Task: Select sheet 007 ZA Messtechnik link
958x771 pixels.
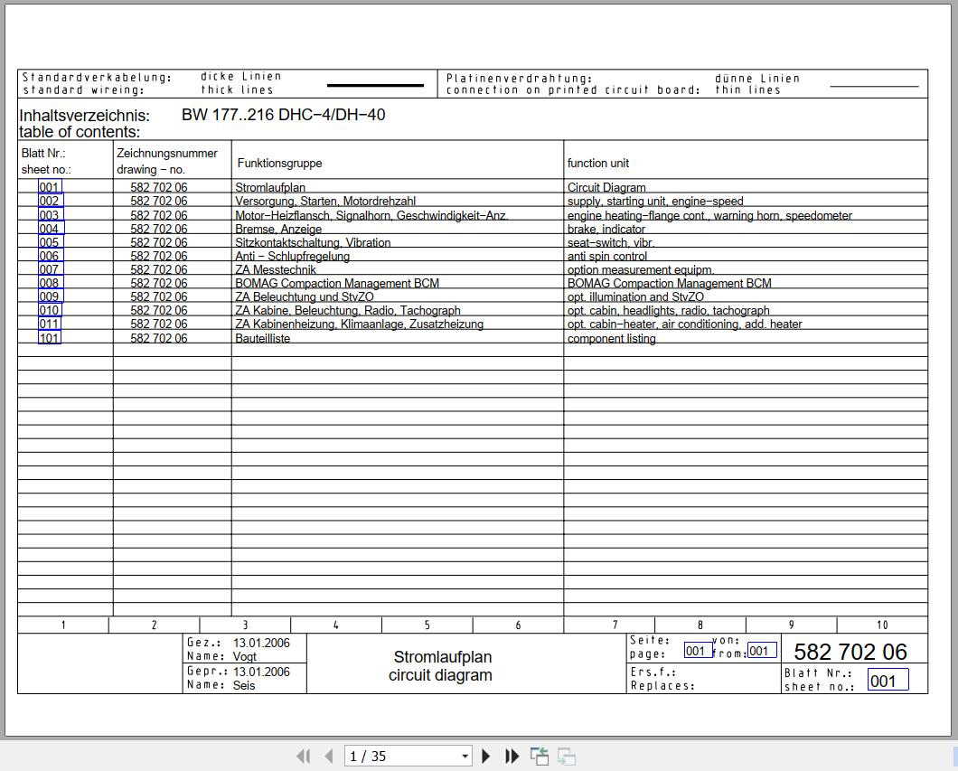Action: pos(49,269)
